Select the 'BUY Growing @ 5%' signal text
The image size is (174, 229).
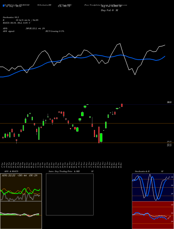point(55,31)
